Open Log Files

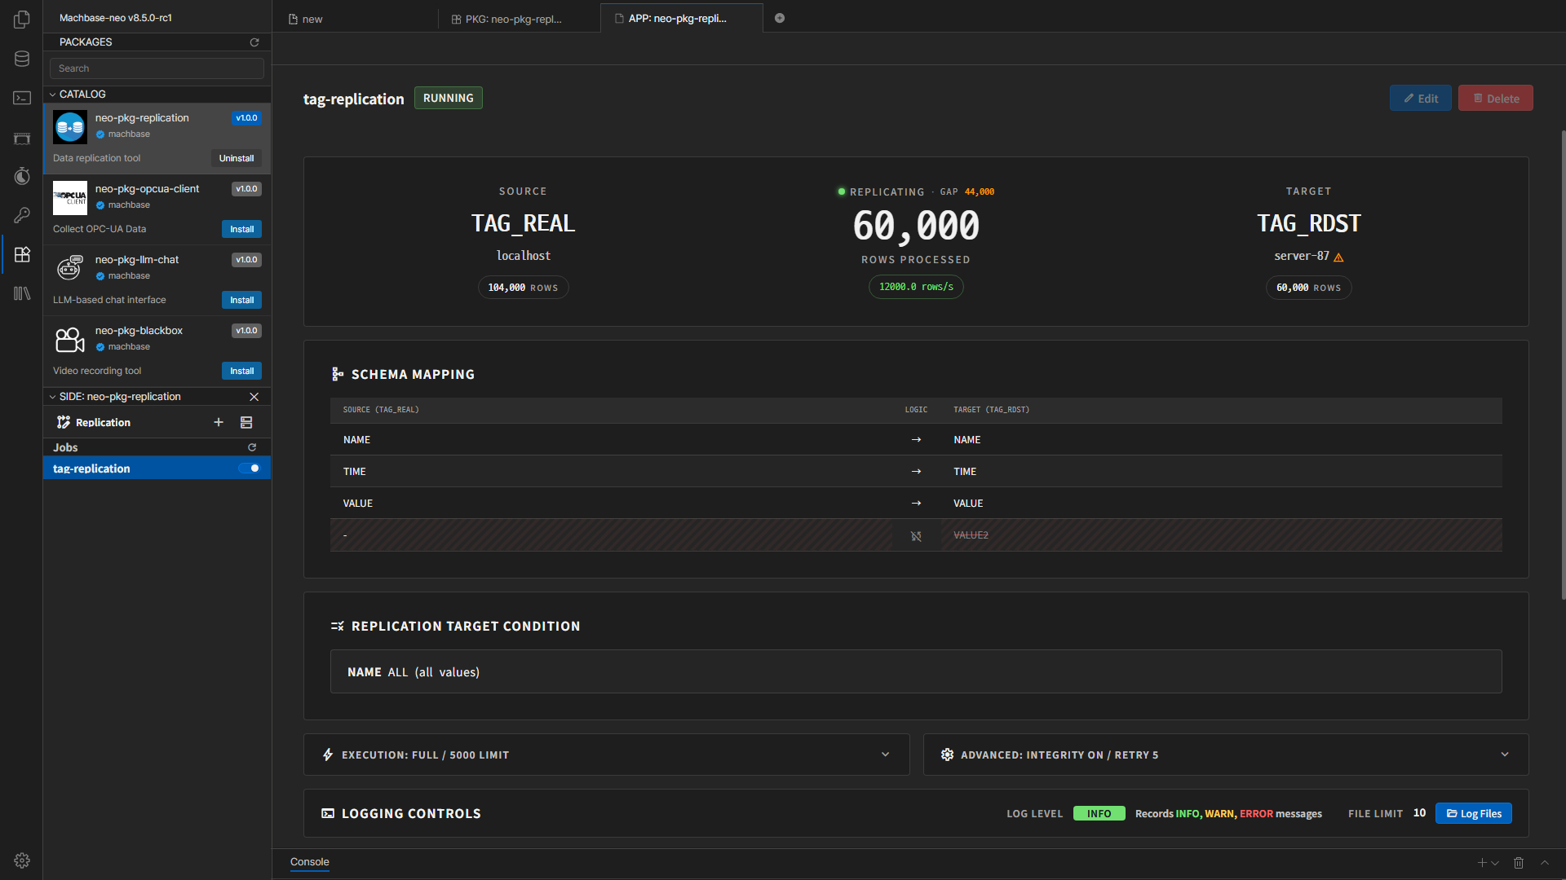coord(1474,813)
